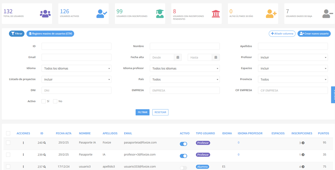Open the País dropdown
Screen dimensions: 335x170
pyautogui.click(x=185, y=79)
